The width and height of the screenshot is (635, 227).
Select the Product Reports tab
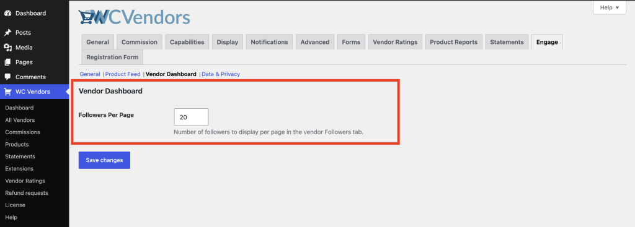tap(453, 42)
